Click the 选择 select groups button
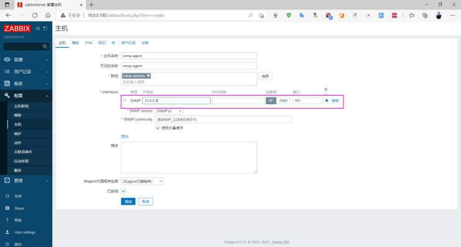The image size is (461, 247). click(x=265, y=76)
